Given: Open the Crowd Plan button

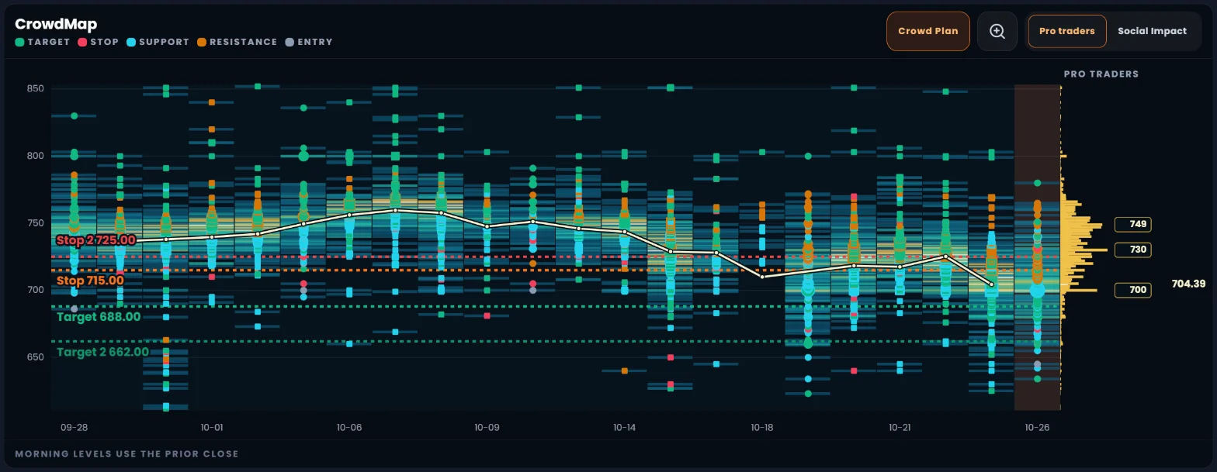Looking at the screenshot, I should click(x=927, y=31).
